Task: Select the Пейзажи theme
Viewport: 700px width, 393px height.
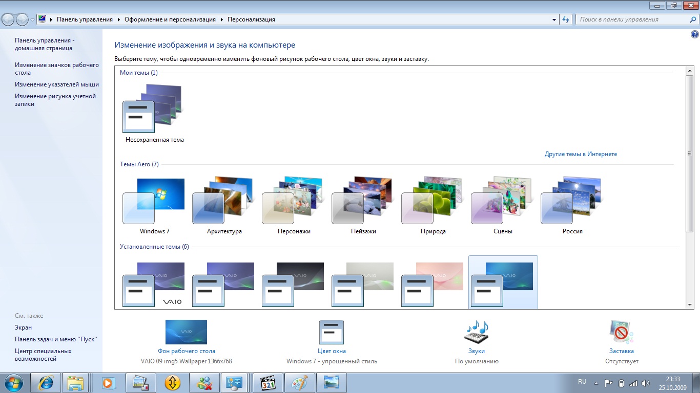Action: coord(363,206)
